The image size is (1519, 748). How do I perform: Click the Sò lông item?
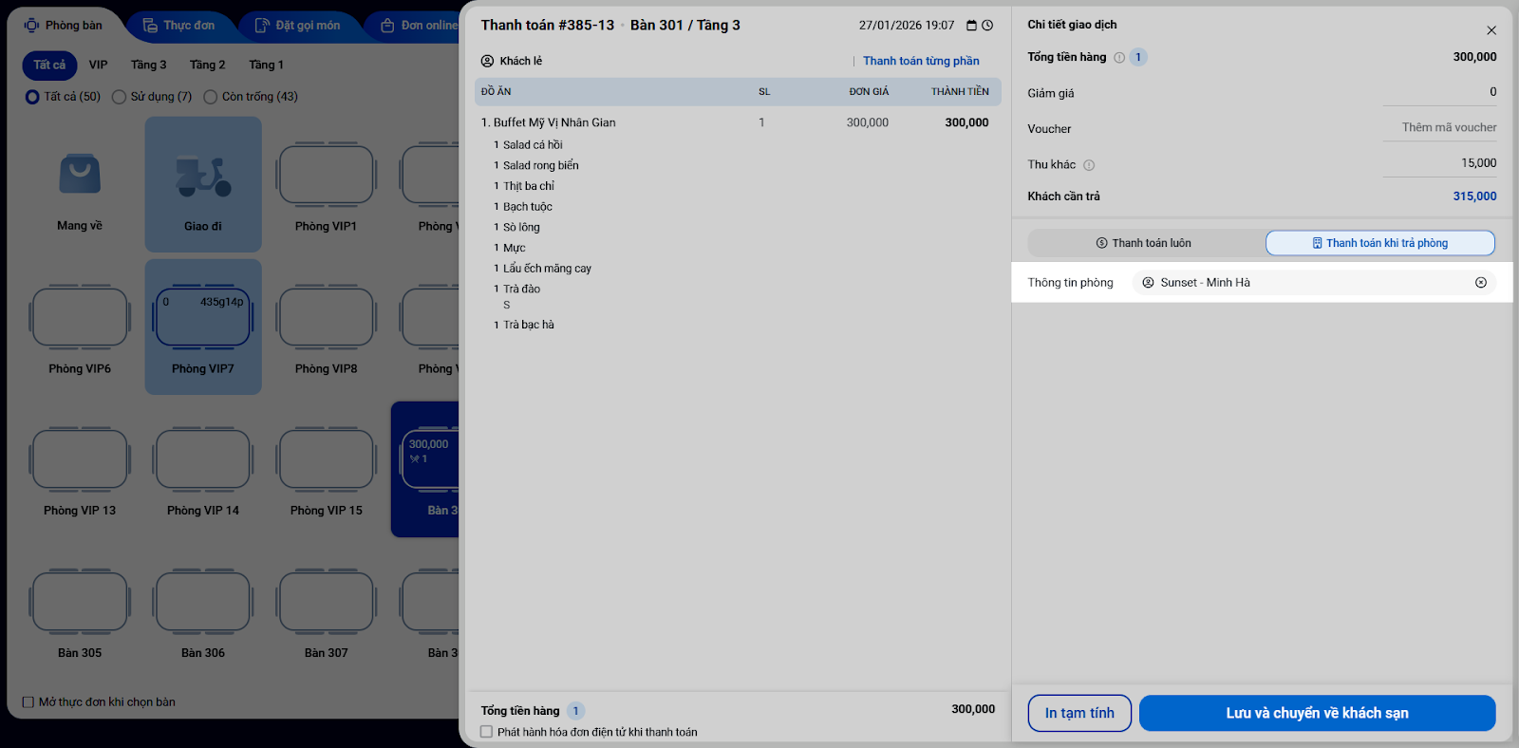521,228
